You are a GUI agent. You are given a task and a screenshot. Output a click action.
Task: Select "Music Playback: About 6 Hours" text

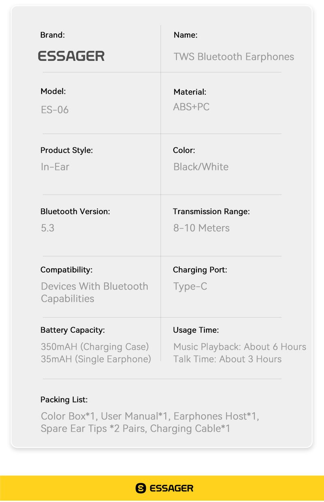tap(240, 347)
